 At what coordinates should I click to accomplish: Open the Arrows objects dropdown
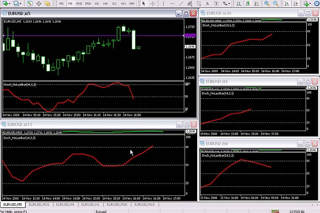(229, 4)
